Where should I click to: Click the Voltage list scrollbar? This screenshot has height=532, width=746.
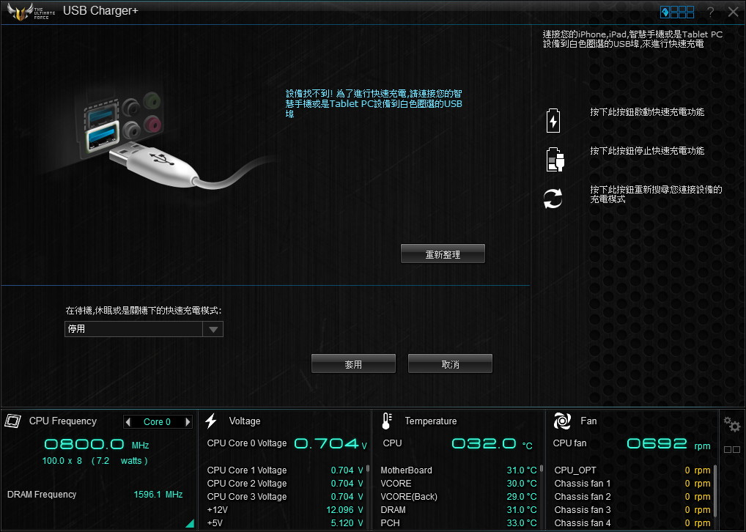pos(367,469)
